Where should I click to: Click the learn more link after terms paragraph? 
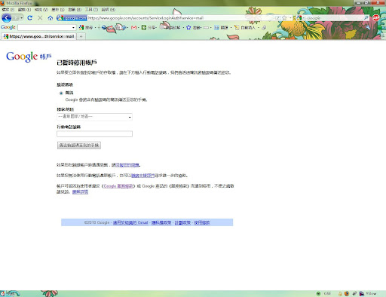(80, 192)
